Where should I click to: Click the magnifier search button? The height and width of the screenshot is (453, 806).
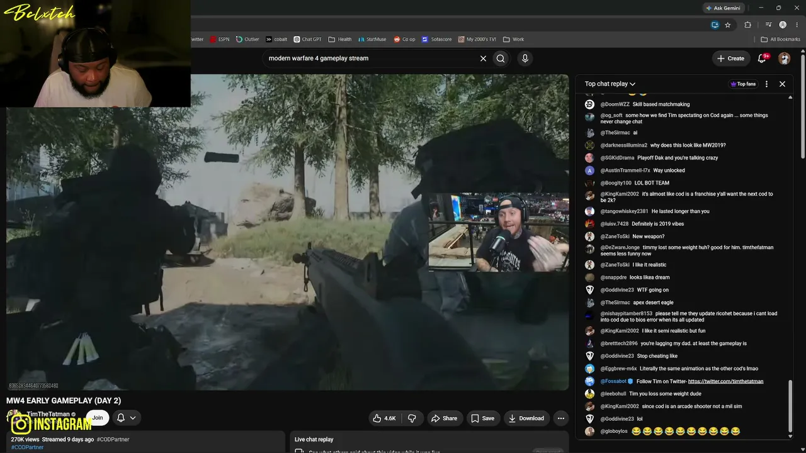[501, 59]
